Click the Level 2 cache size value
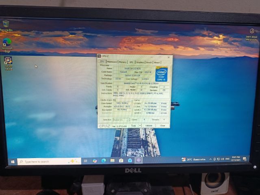Viewport: 260px width, 195px height. (150, 110)
